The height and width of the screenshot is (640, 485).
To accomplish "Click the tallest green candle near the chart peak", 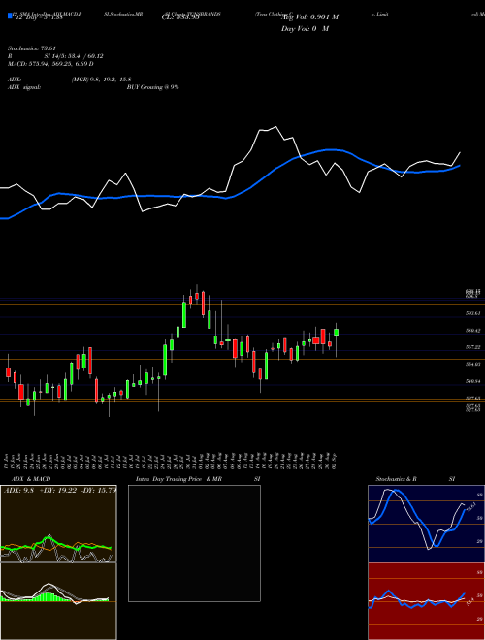I will [184, 315].
